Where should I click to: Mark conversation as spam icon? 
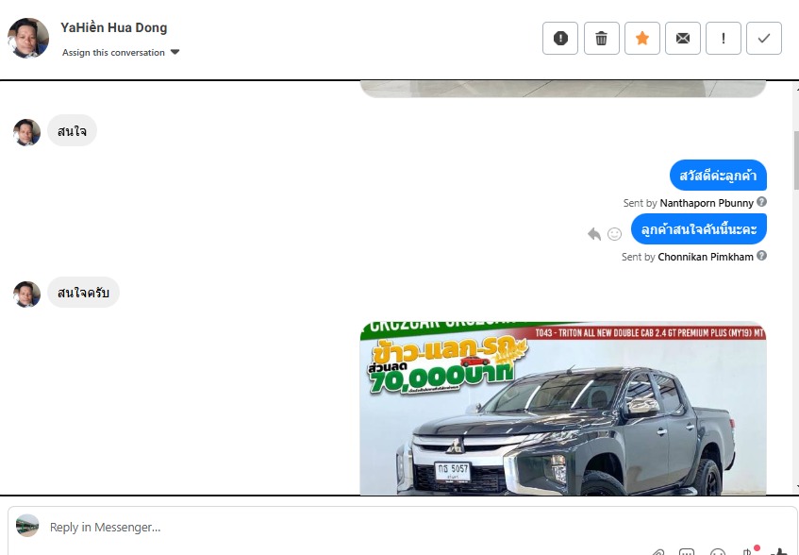(560, 38)
